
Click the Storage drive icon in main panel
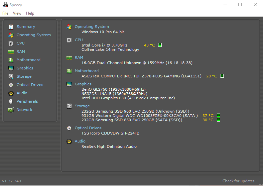tap(69, 106)
